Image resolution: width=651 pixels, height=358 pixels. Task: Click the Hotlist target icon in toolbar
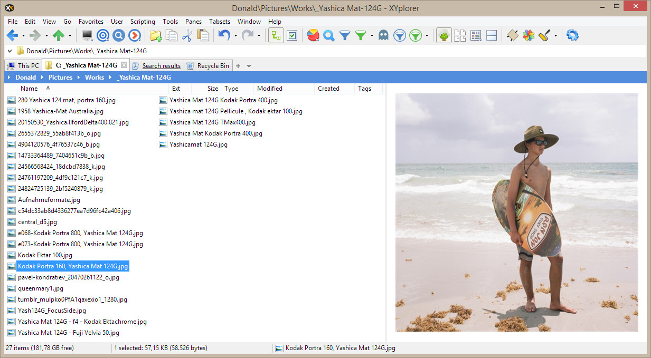[x=103, y=35]
